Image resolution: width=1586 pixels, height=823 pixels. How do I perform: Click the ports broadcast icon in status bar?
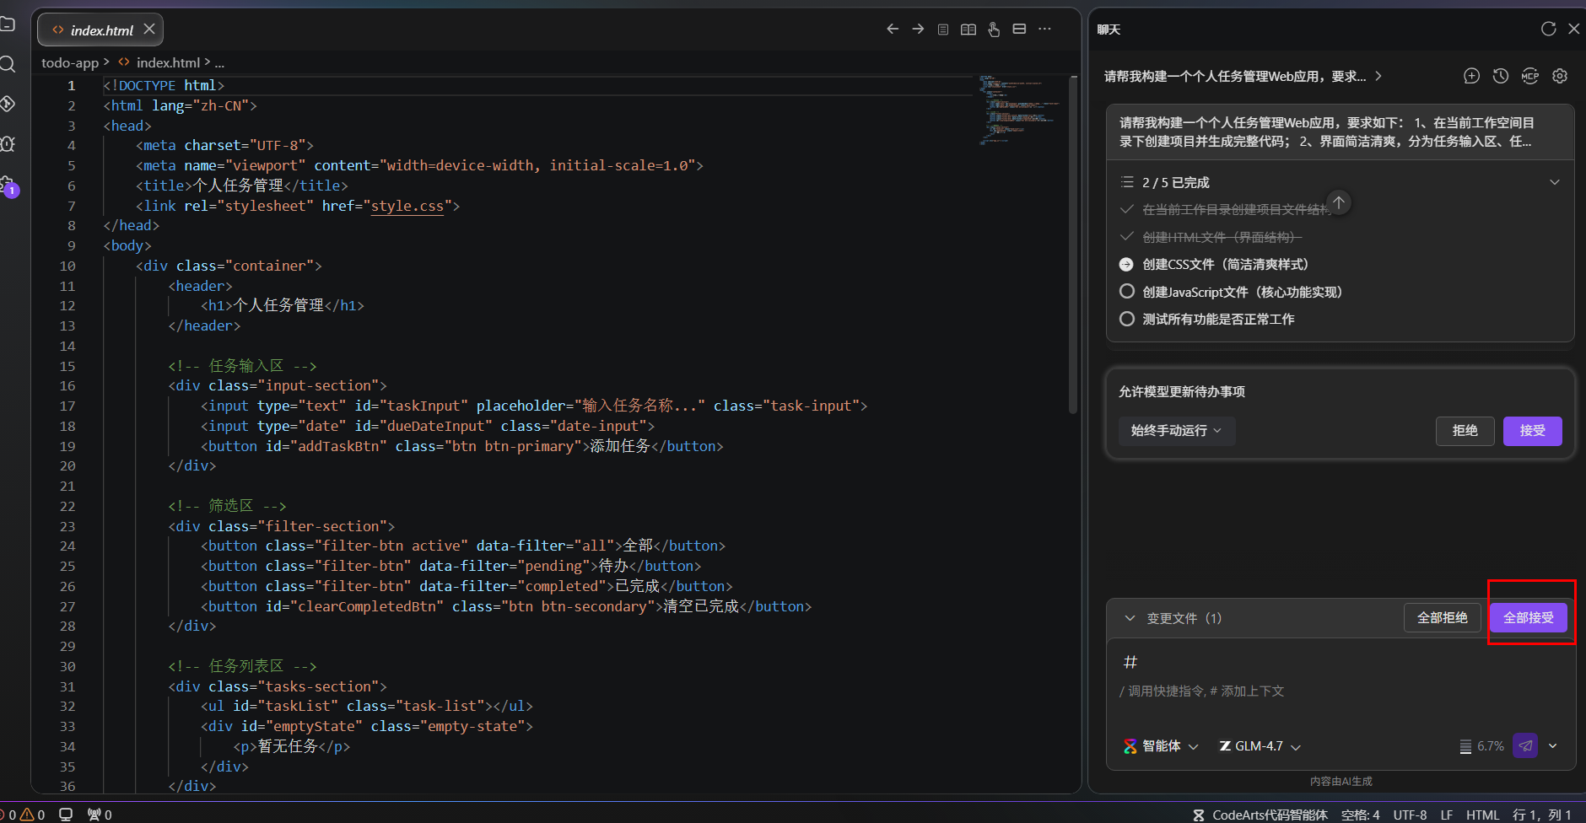point(100,815)
